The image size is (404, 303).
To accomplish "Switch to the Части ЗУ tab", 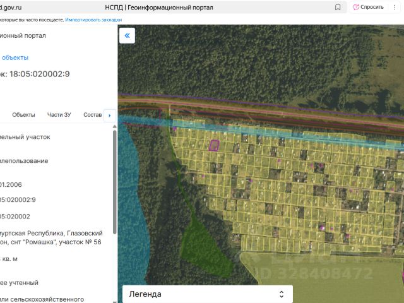I will [x=59, y=115].
